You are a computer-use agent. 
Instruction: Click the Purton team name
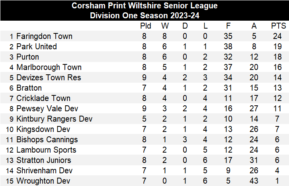coord(28,57)
